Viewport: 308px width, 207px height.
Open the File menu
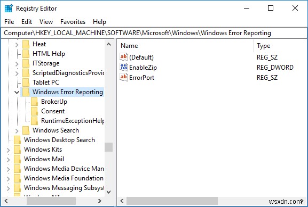point(9,22)
